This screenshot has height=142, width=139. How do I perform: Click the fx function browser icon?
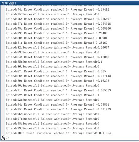coord(3,138)
